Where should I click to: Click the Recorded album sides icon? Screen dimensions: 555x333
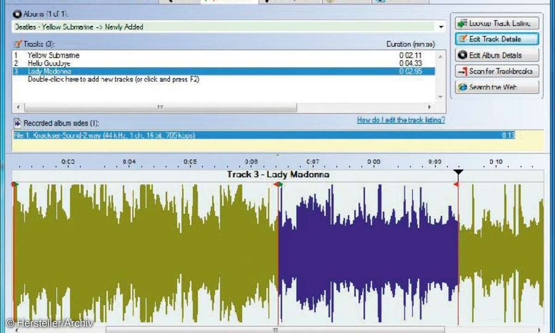tap(18, 123)
